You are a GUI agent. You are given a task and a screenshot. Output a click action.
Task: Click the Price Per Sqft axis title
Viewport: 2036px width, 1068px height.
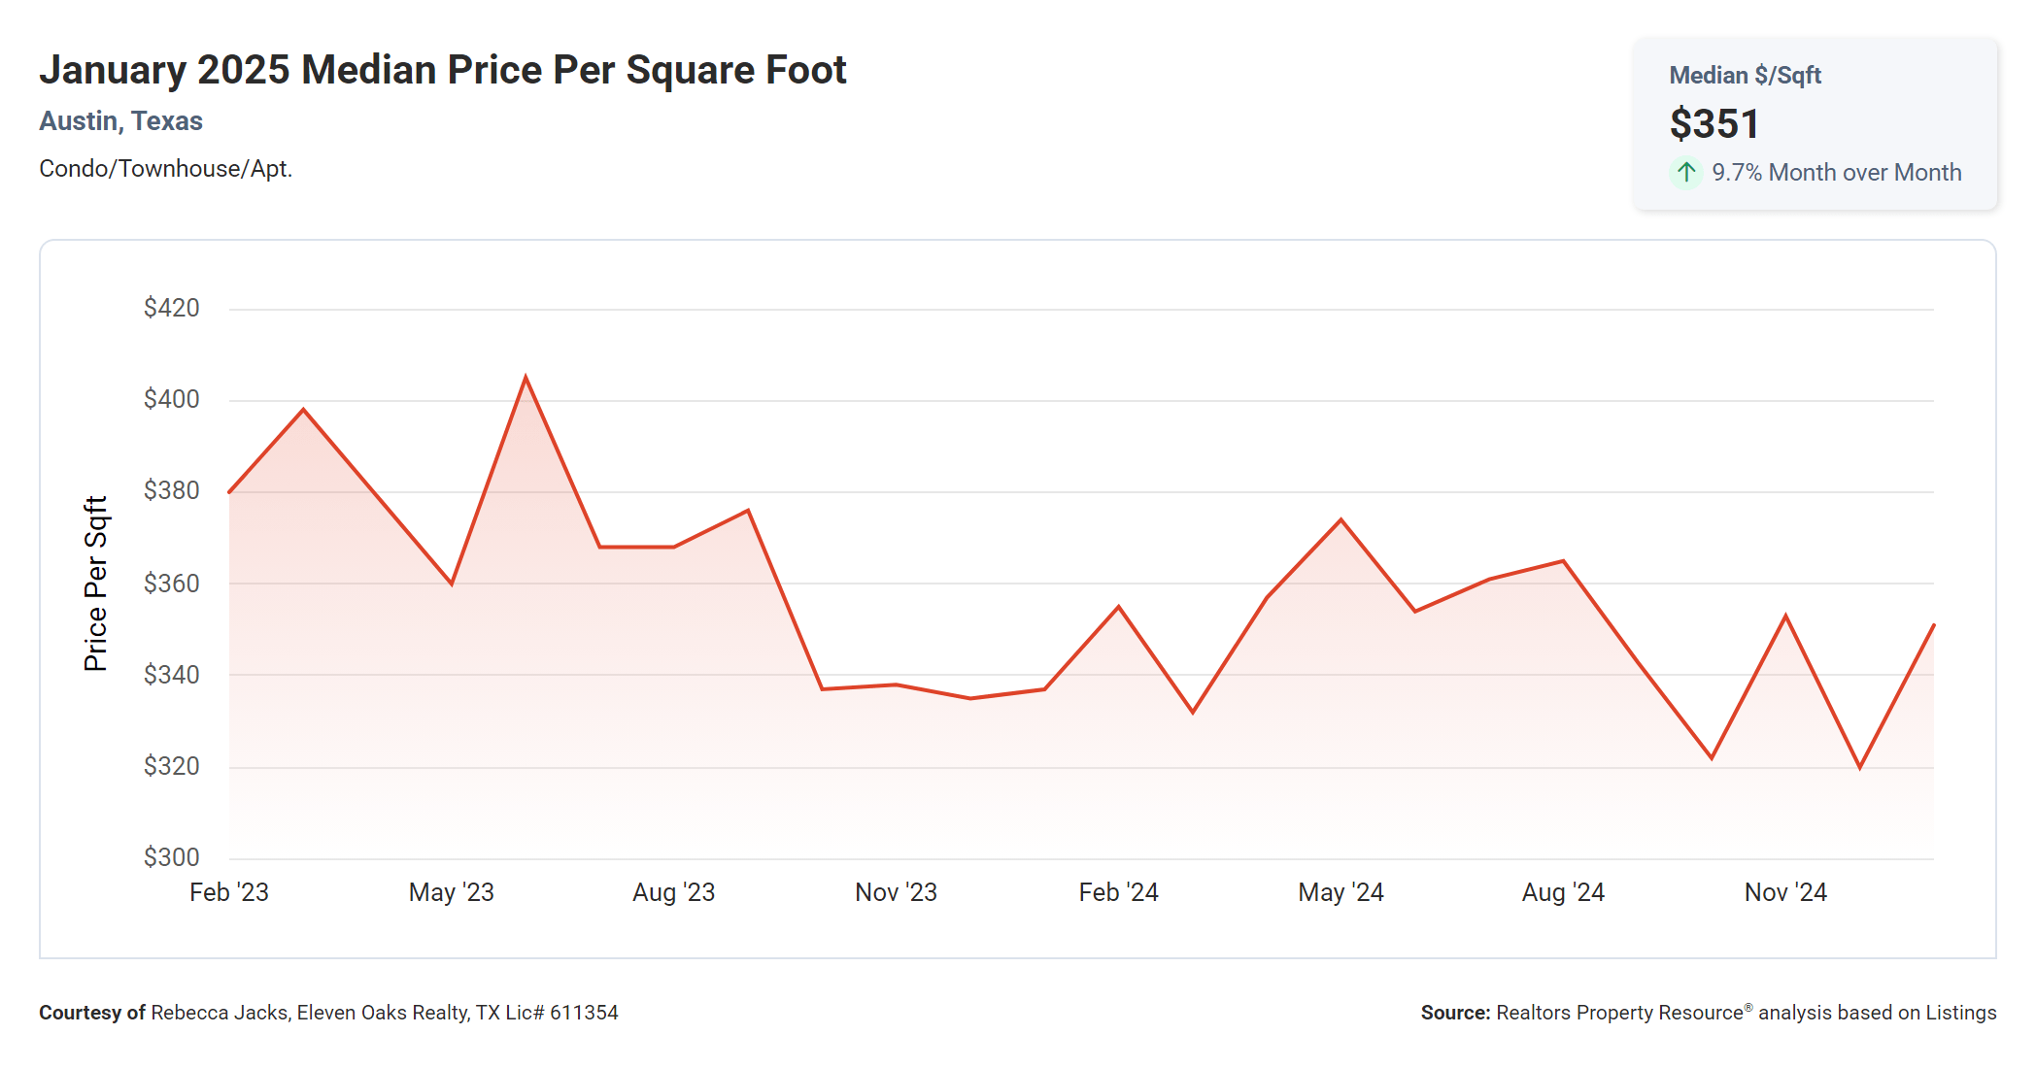(95, 584)
